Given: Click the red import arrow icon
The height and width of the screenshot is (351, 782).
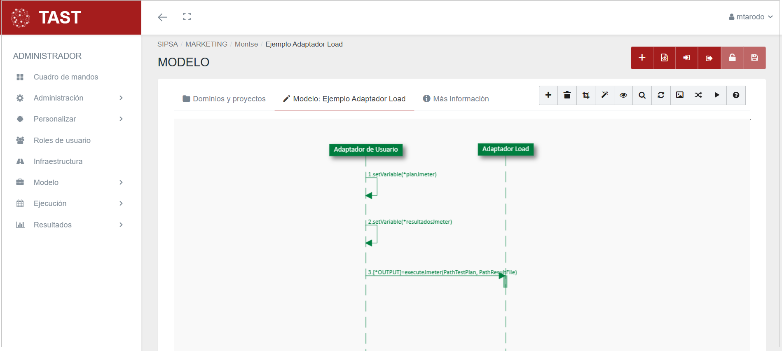Looking at the screenshot, I should point(686,58).
